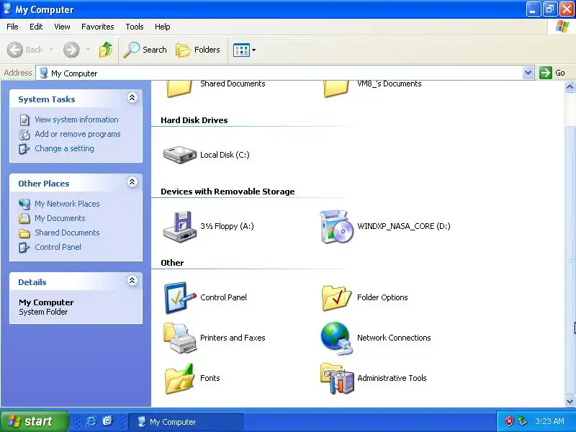
Task: Click the red security shield tray icon
Action: point(509,421)
